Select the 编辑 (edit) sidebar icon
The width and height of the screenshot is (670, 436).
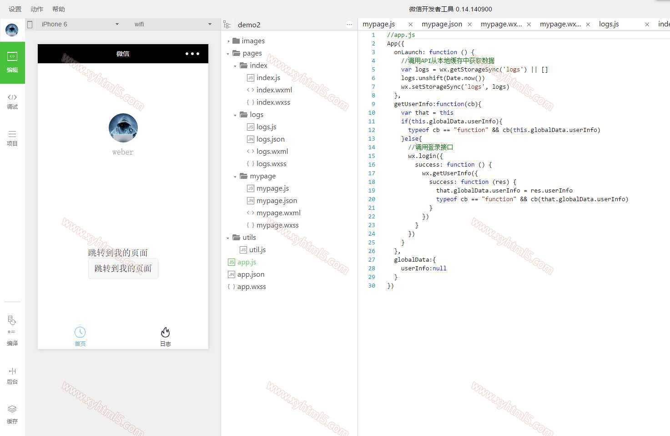(12, 62)
